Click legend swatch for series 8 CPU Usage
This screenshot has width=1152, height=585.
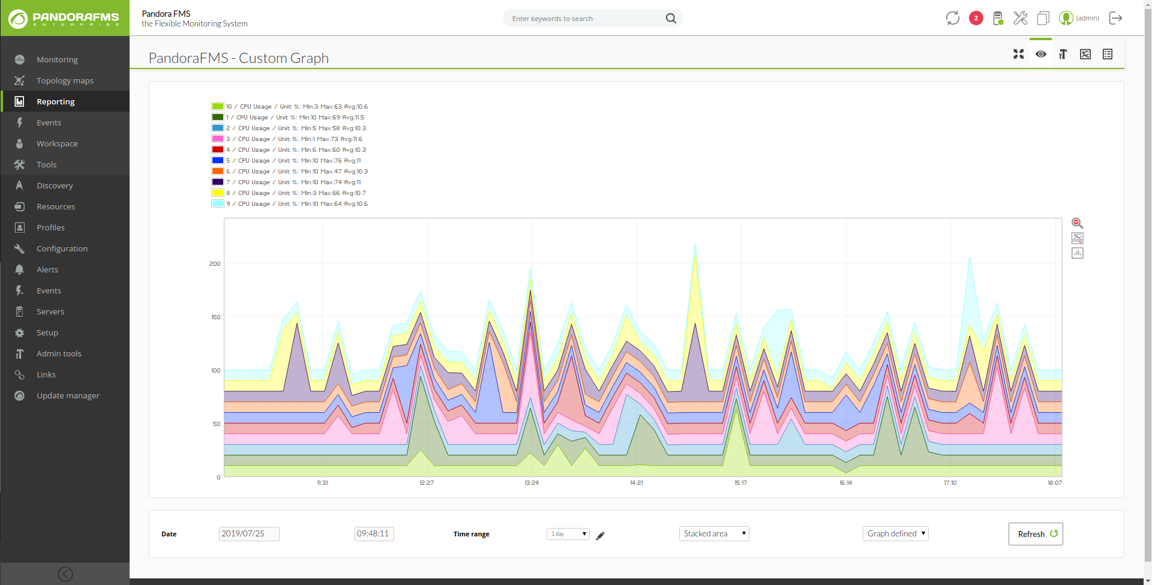pyautogui.click(x=217, y=193)
